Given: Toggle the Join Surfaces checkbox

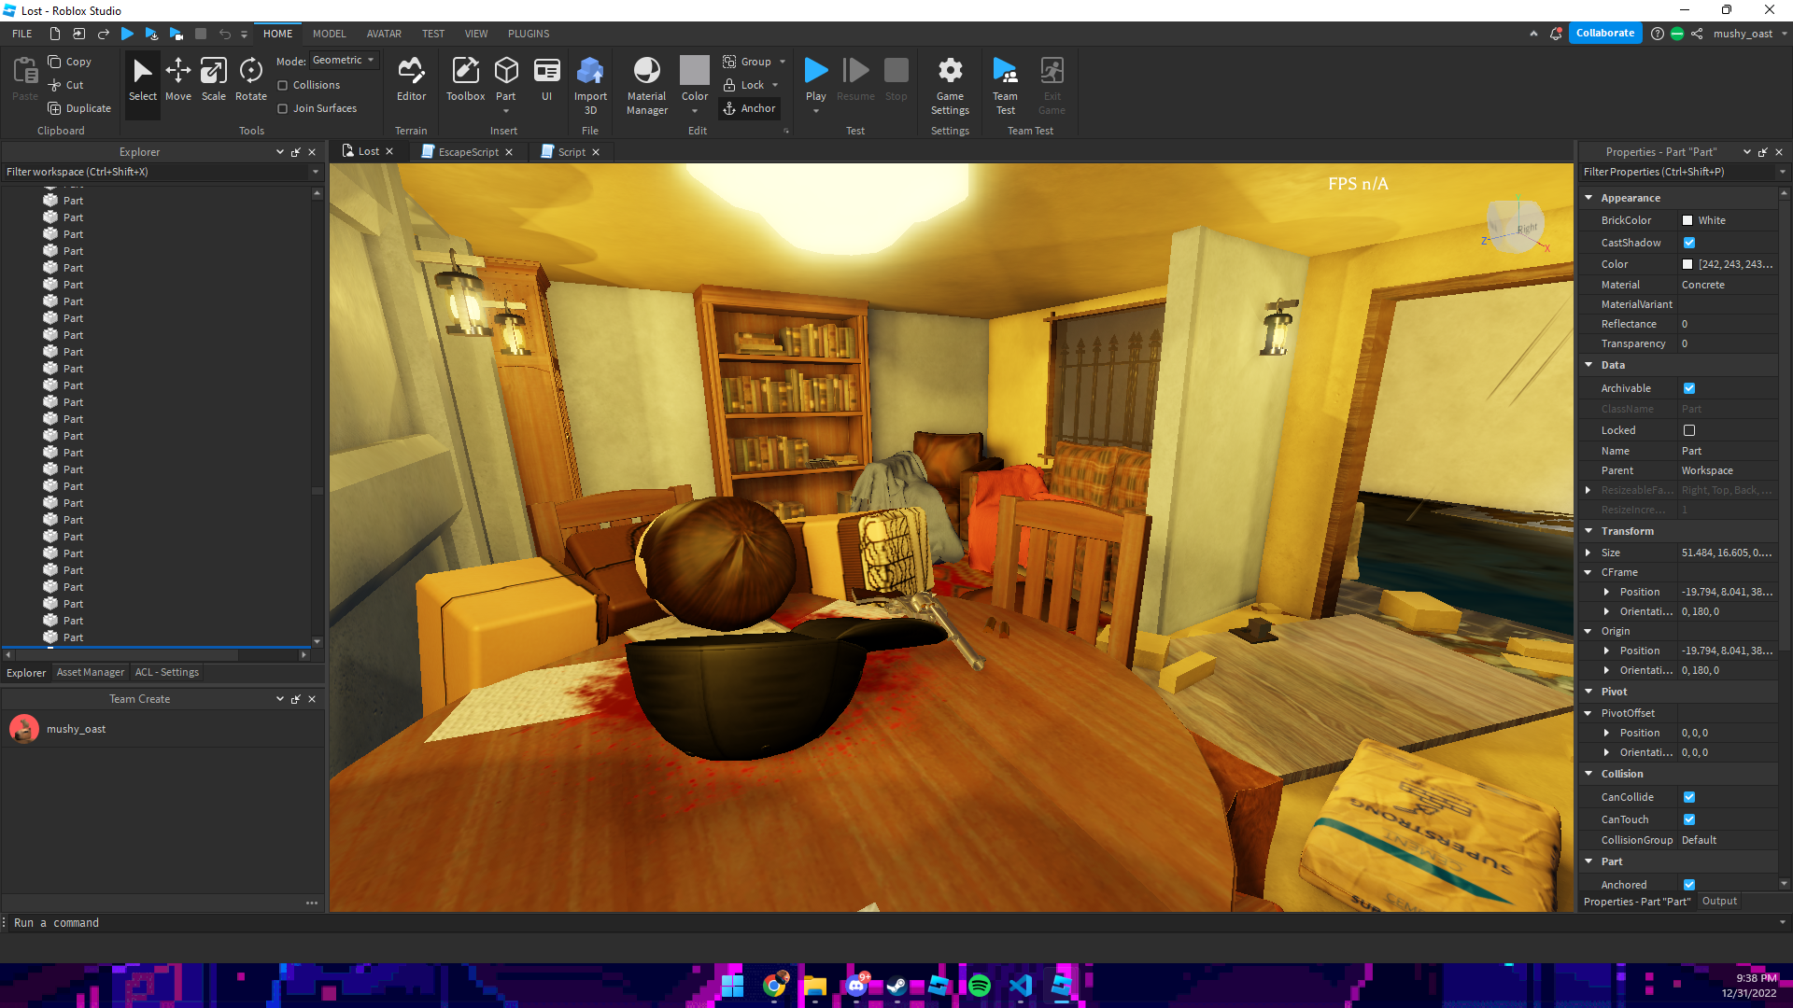Looking at the screenshot, I should click(283, 108).
